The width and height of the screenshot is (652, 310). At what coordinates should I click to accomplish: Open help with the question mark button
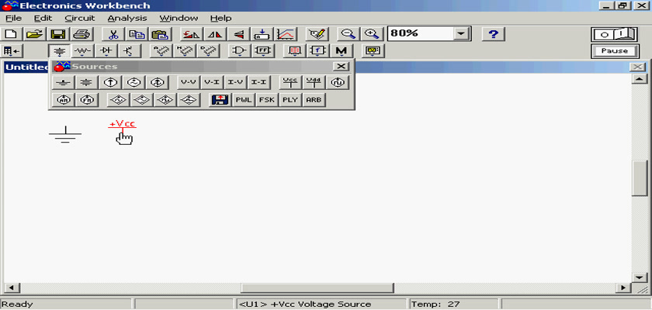coord(493,34)
